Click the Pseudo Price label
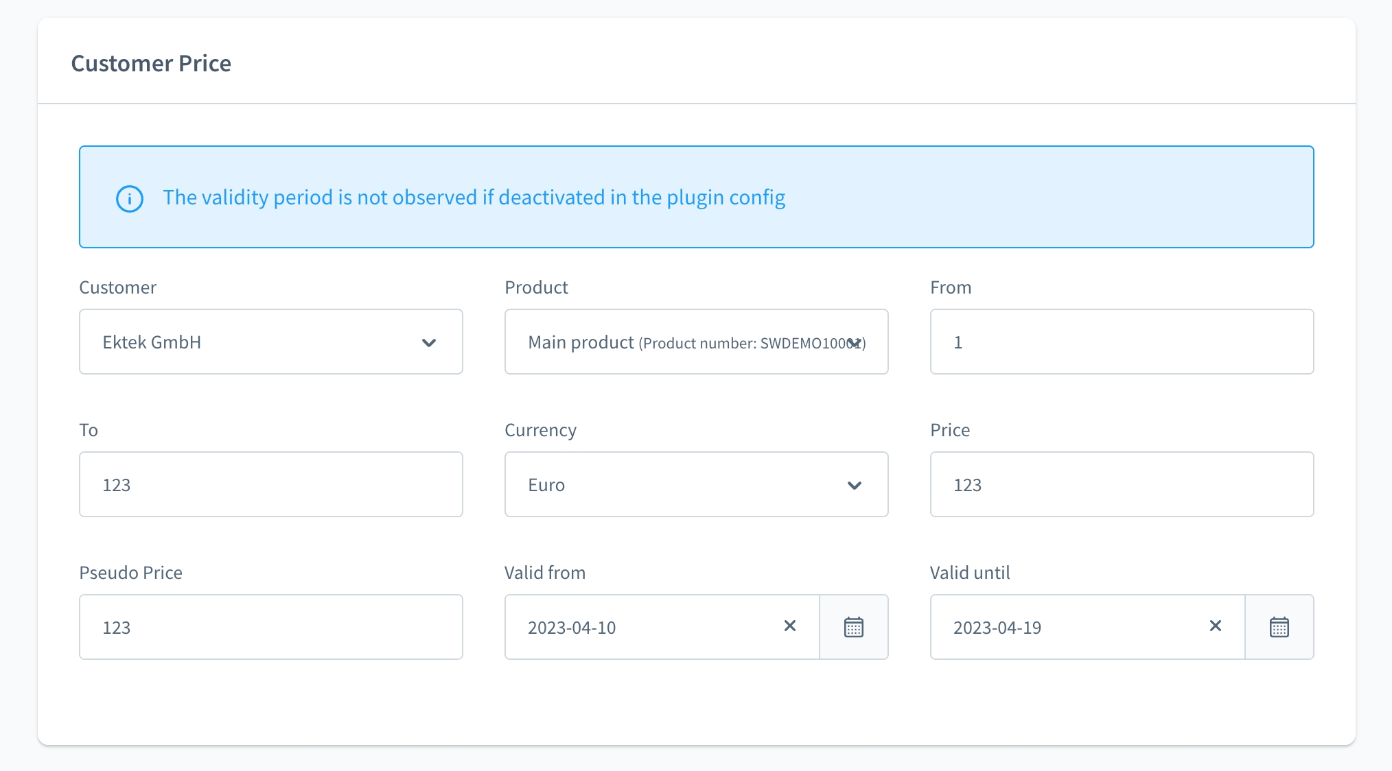This screenshot has height=771, width=1392. pyautogui.click(x=130, y=573)
